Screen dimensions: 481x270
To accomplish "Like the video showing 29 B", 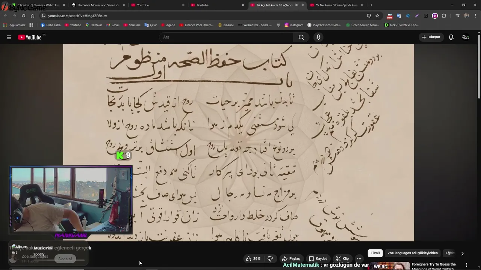I will pyautogui.click(x=253, y=258).
